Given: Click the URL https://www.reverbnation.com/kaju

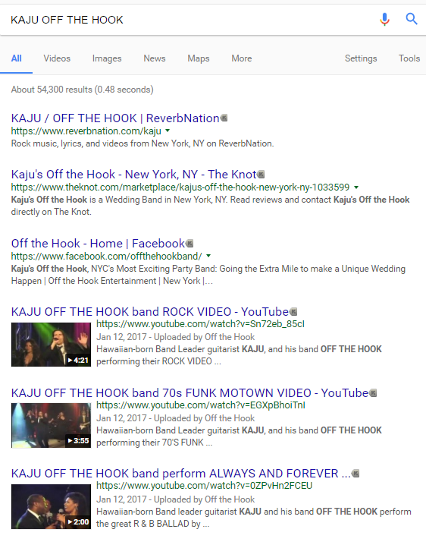Looking at the screenshot, I should tap(86, 131).
